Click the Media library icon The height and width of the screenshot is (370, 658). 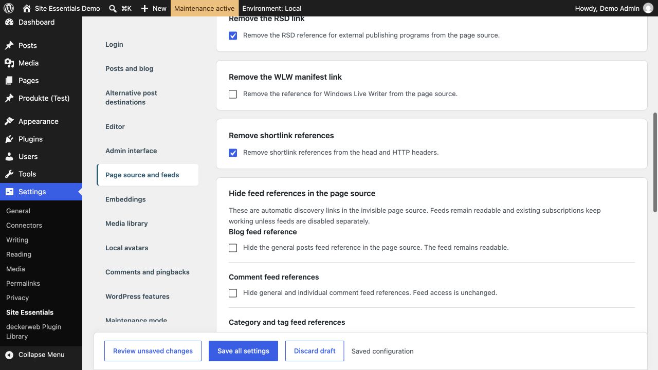pos(9,63)
